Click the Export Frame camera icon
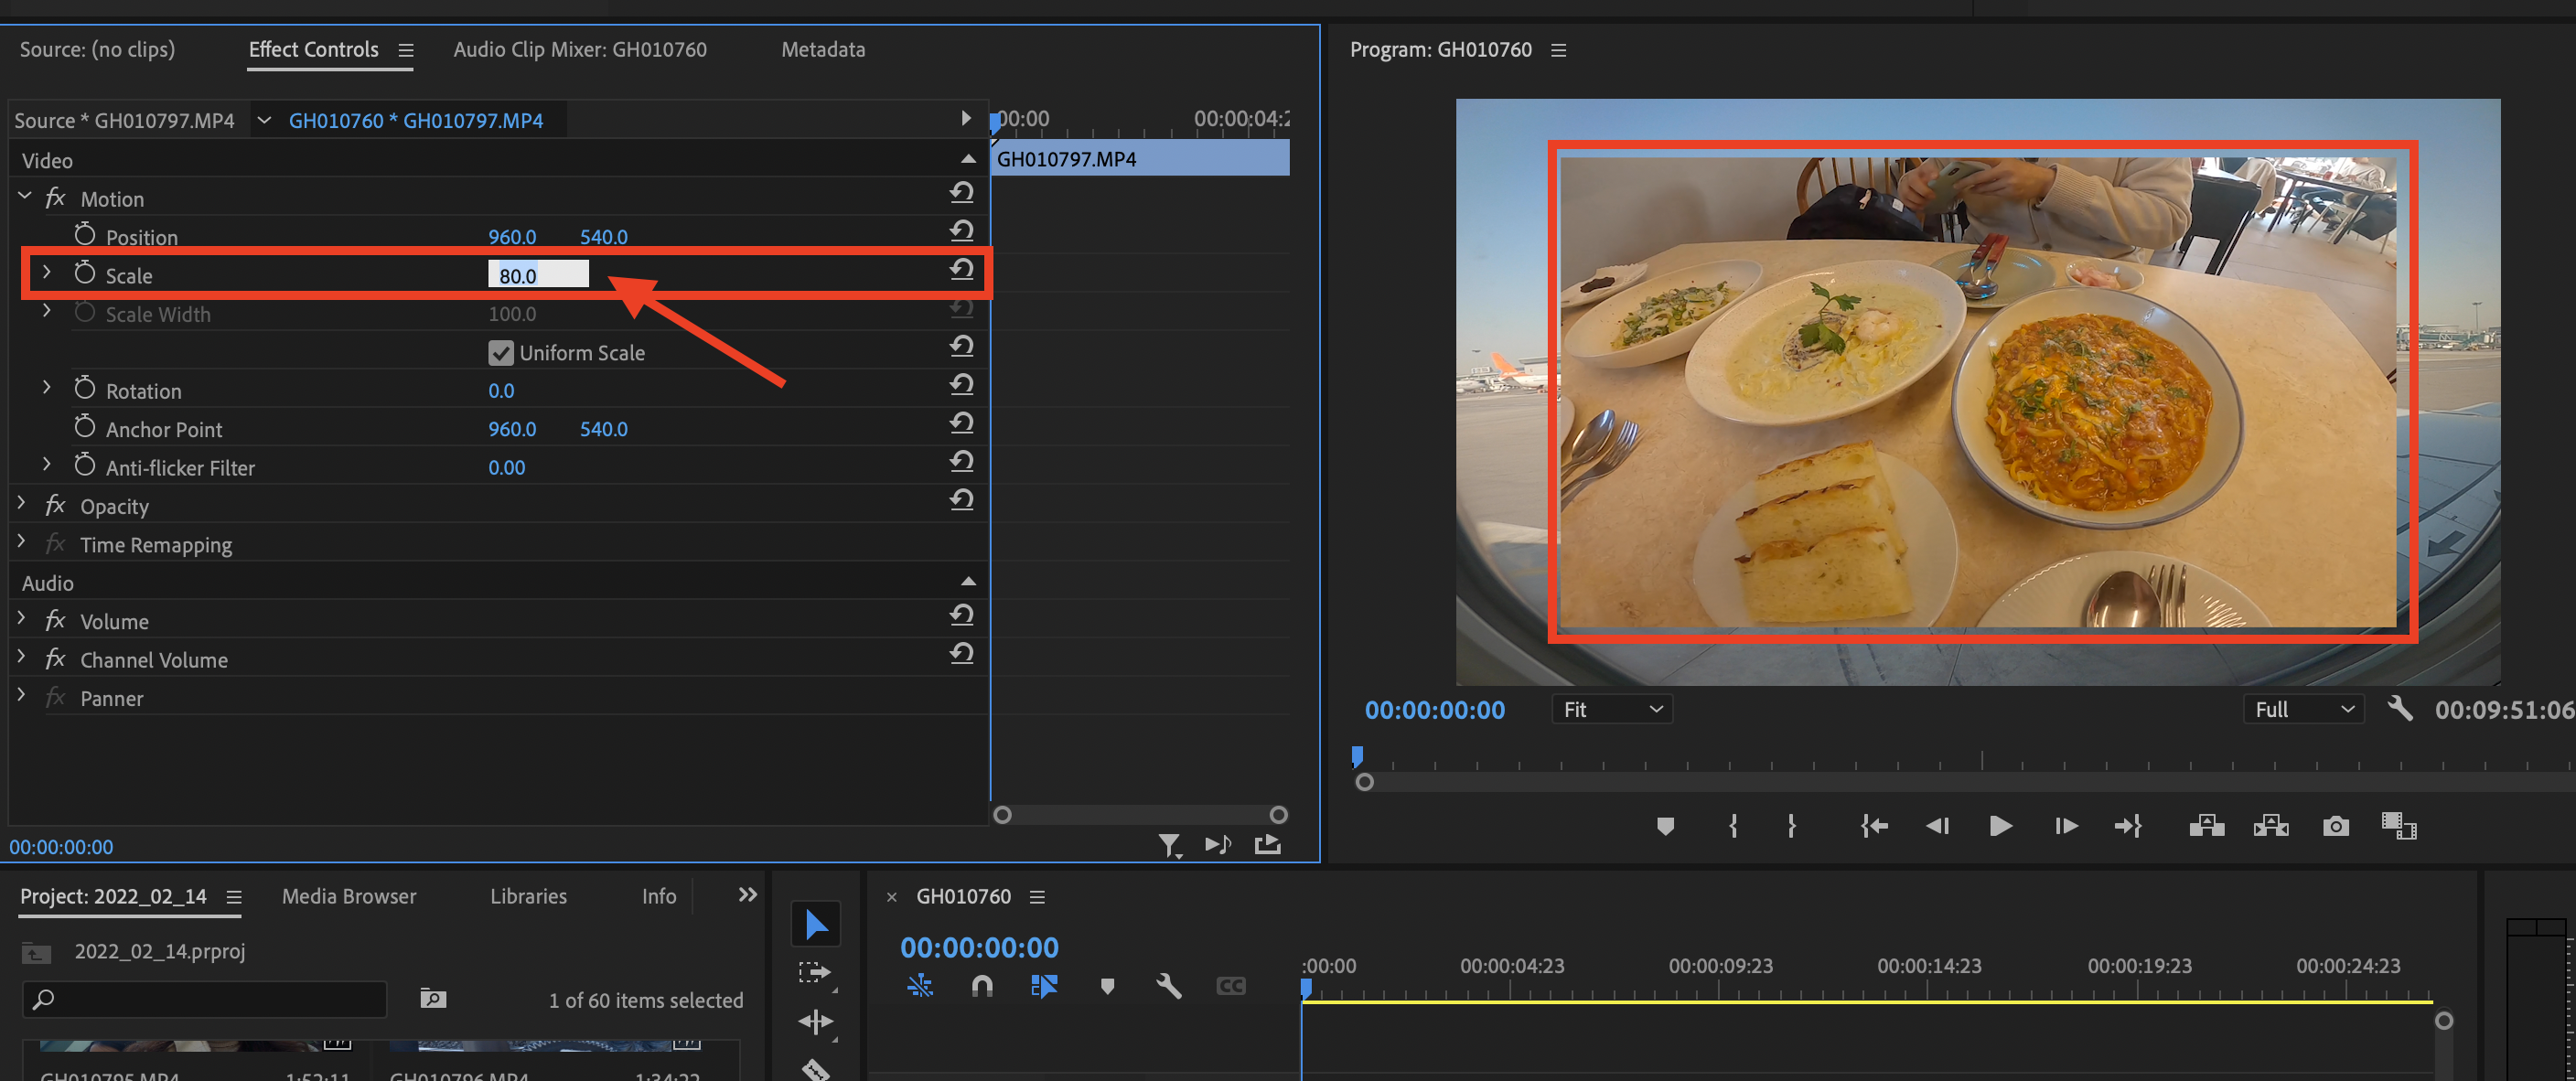2576x1081 pixels. tap(2335, 826)
